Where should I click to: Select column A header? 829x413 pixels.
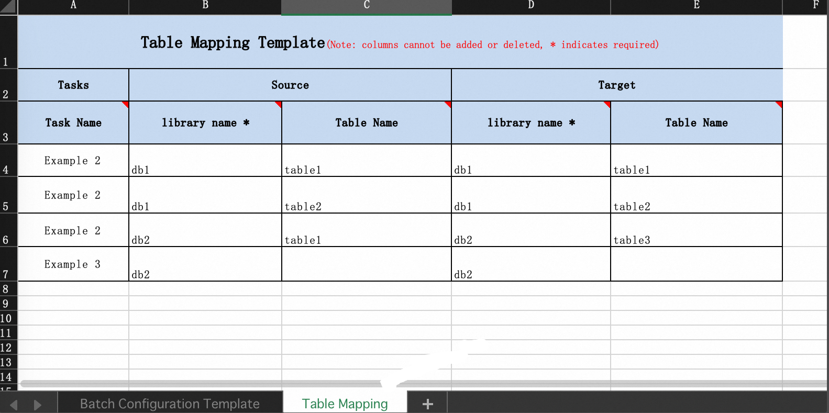(73, 5)
